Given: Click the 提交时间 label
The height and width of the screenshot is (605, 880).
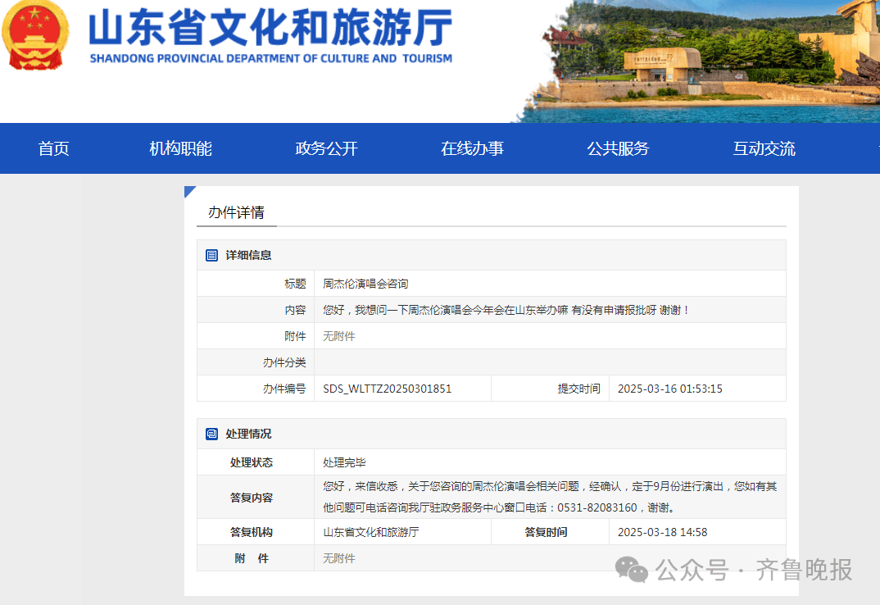Looking at the screenshot, I should [578, 389].
